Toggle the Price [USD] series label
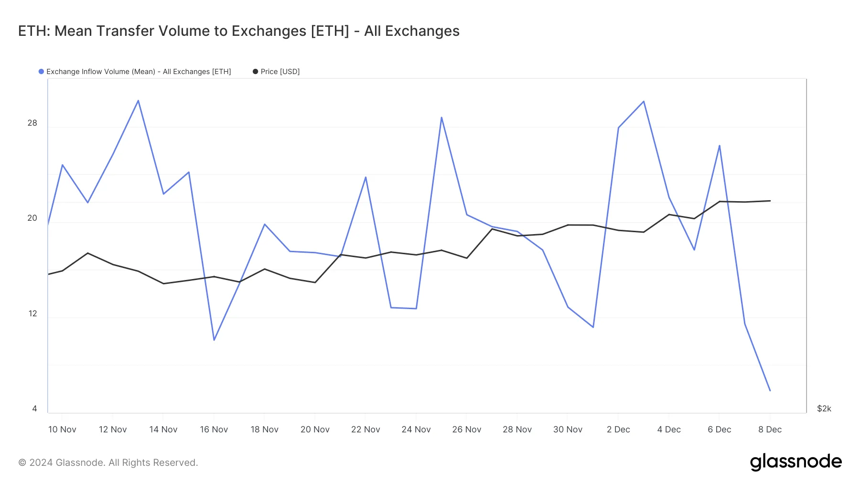The width and height of the screenshot is (860, 484). point(280,72)
